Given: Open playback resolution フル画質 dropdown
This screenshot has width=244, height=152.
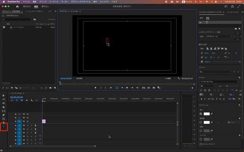Looking at the screenshot, I should pyautogui.click(x=170, y=79).
